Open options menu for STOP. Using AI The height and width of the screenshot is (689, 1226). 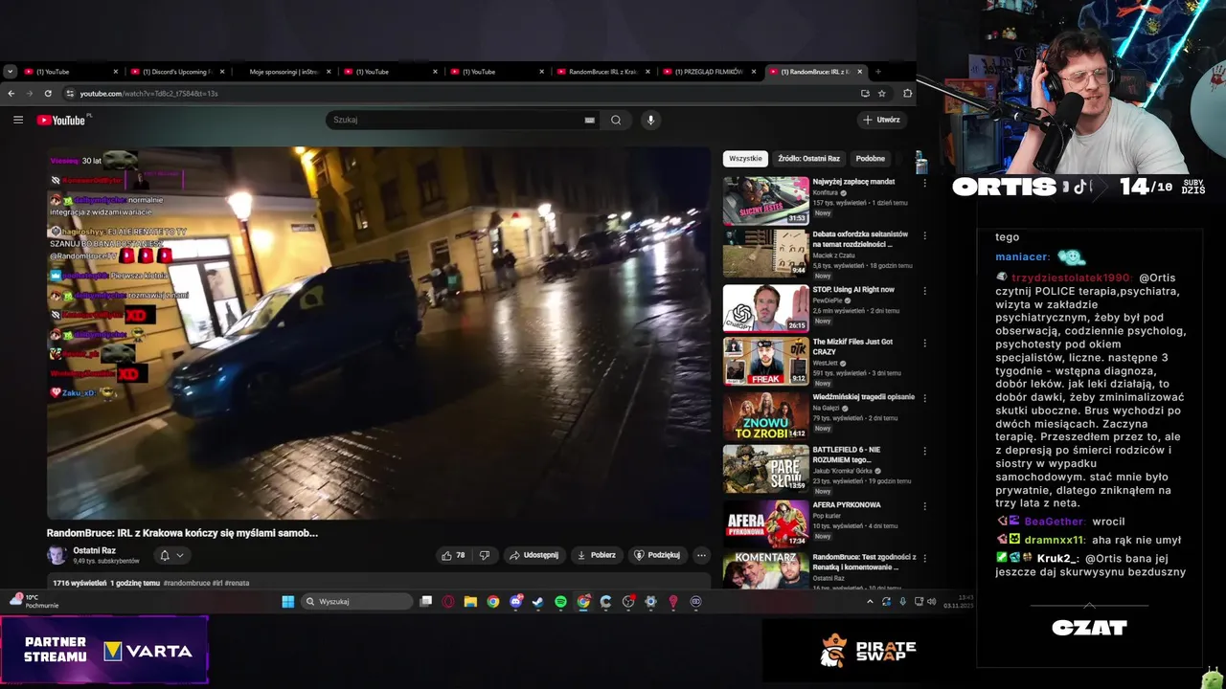point(924,290)
